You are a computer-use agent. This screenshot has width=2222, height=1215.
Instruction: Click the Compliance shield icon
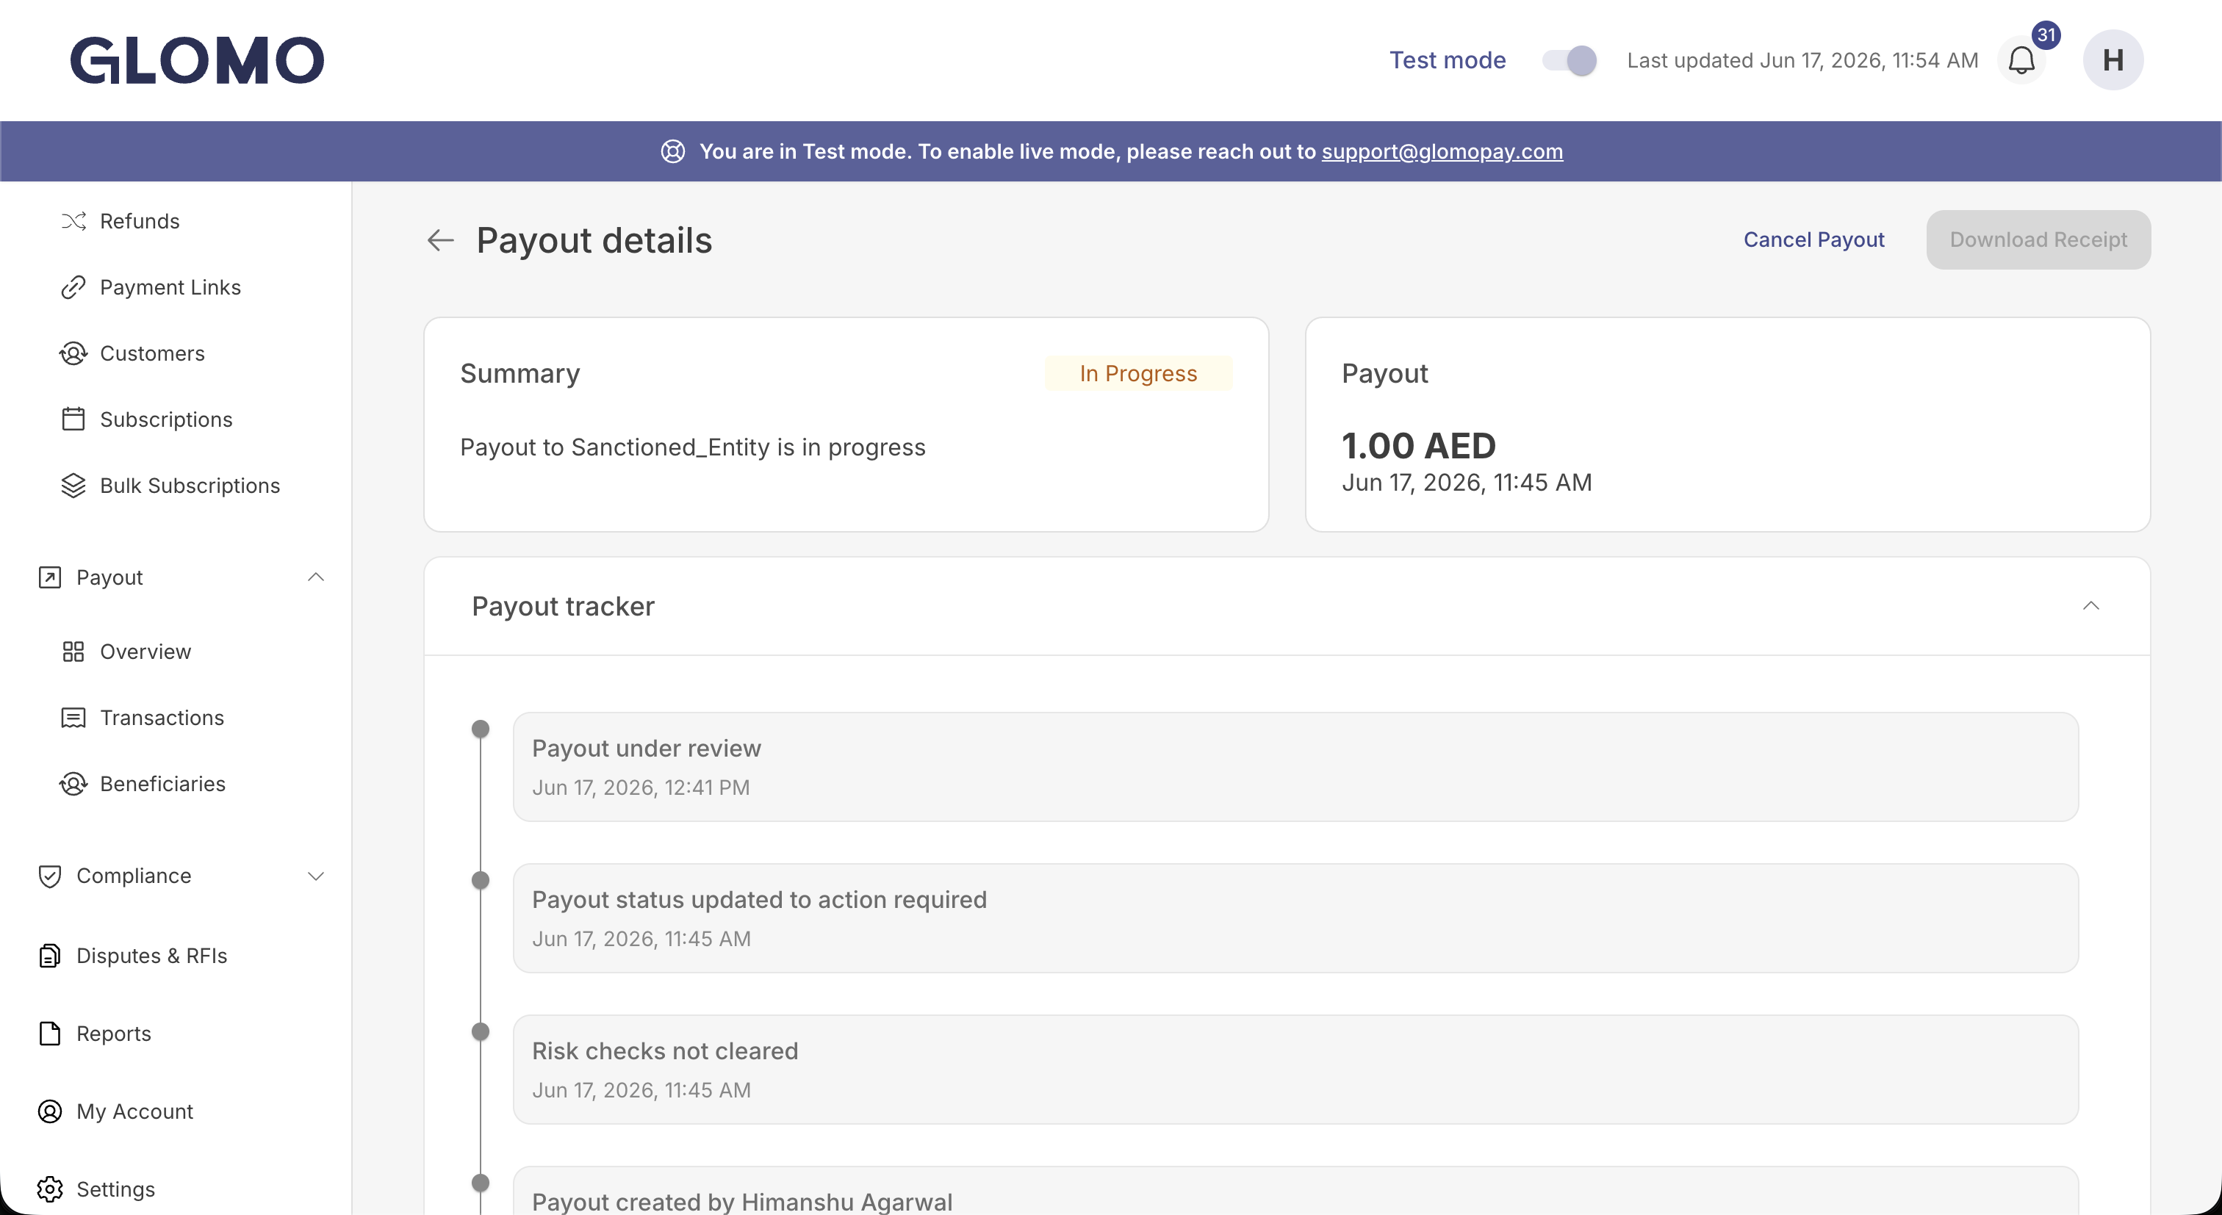tap(50, 876)
